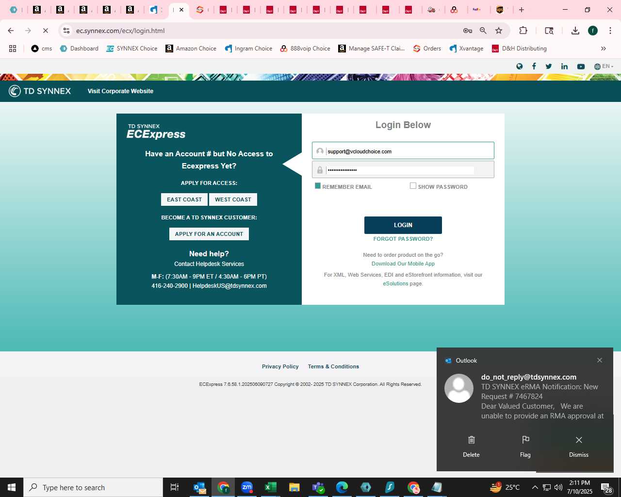Viewport: 621px width, 497px height.
Task: Switch to the first Amazon tab
Action: tap(38, 10)
